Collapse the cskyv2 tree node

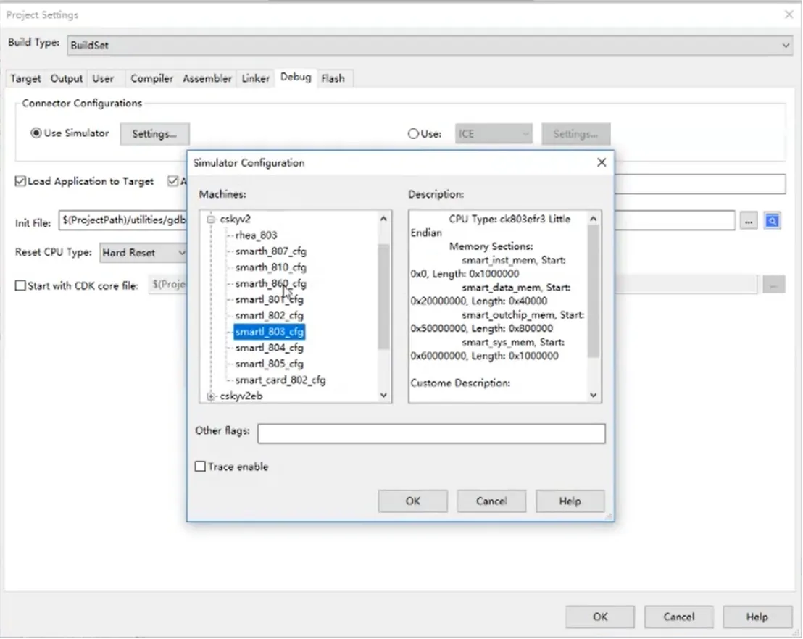(210, 219)
